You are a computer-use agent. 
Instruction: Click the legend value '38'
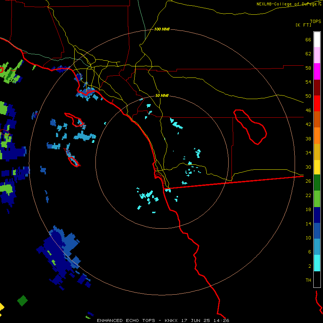[x=308, y=139]
